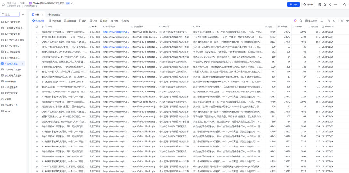Image resolution: width=349 pixels, height=173 pixels.
Task: Click row 8 title cell 字节跳动出品AI神器
Action: click(64, 67)
